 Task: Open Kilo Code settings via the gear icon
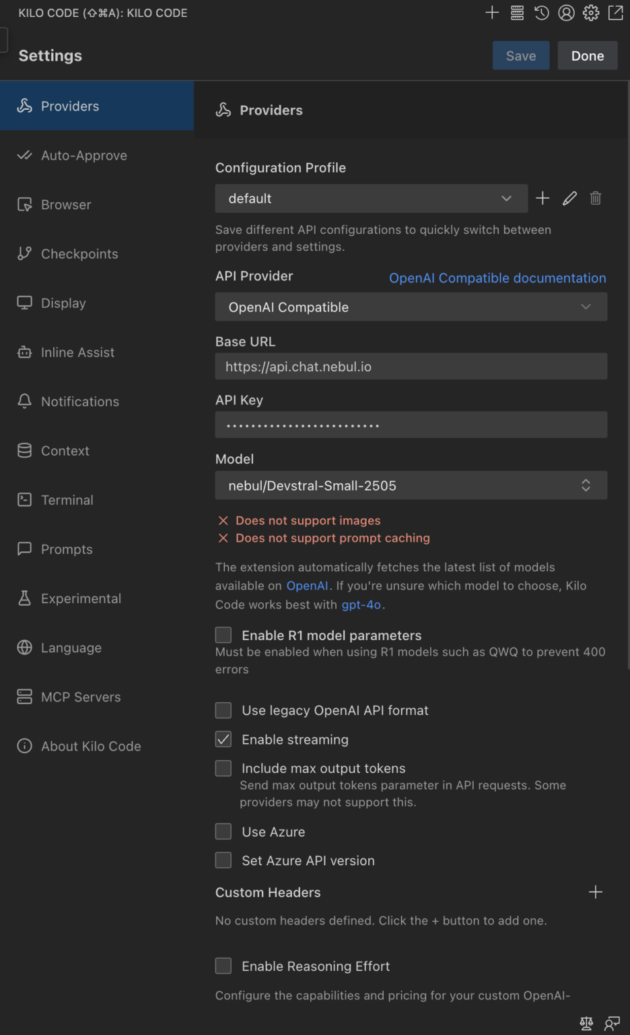click(x=590, y=12)
